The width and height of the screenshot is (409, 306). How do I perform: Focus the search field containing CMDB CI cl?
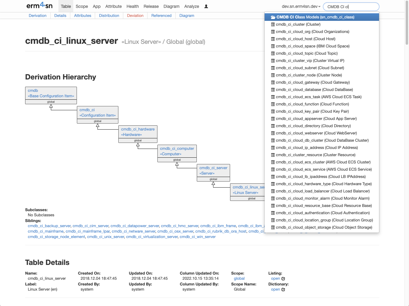click(351, 7)
